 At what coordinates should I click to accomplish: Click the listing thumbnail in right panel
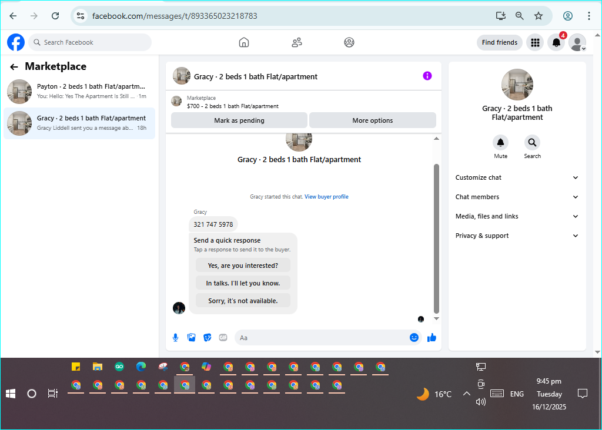[x=517, y=85]
